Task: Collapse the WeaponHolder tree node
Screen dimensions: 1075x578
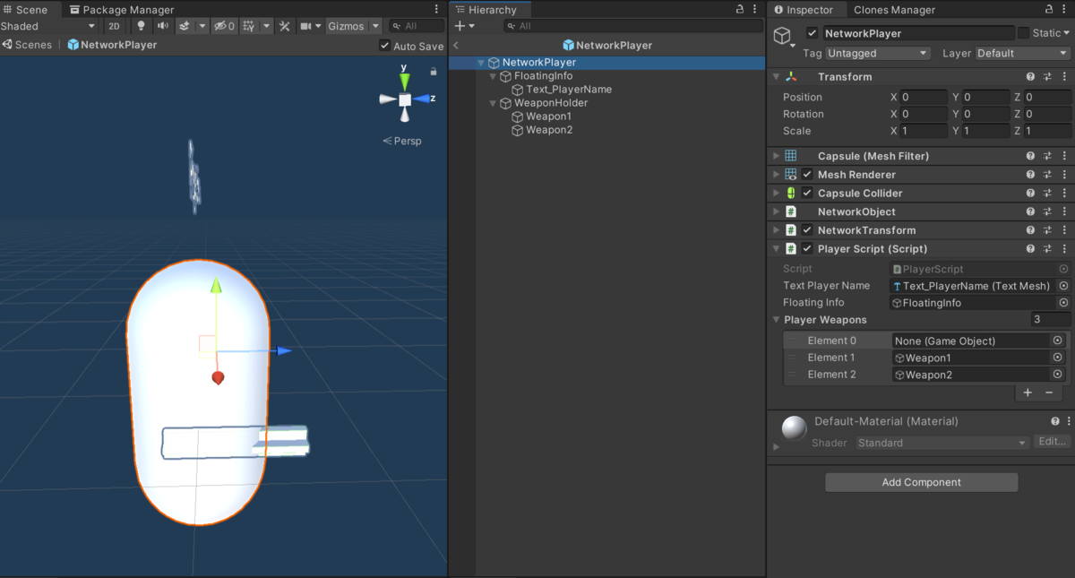Action: point(493,103)
